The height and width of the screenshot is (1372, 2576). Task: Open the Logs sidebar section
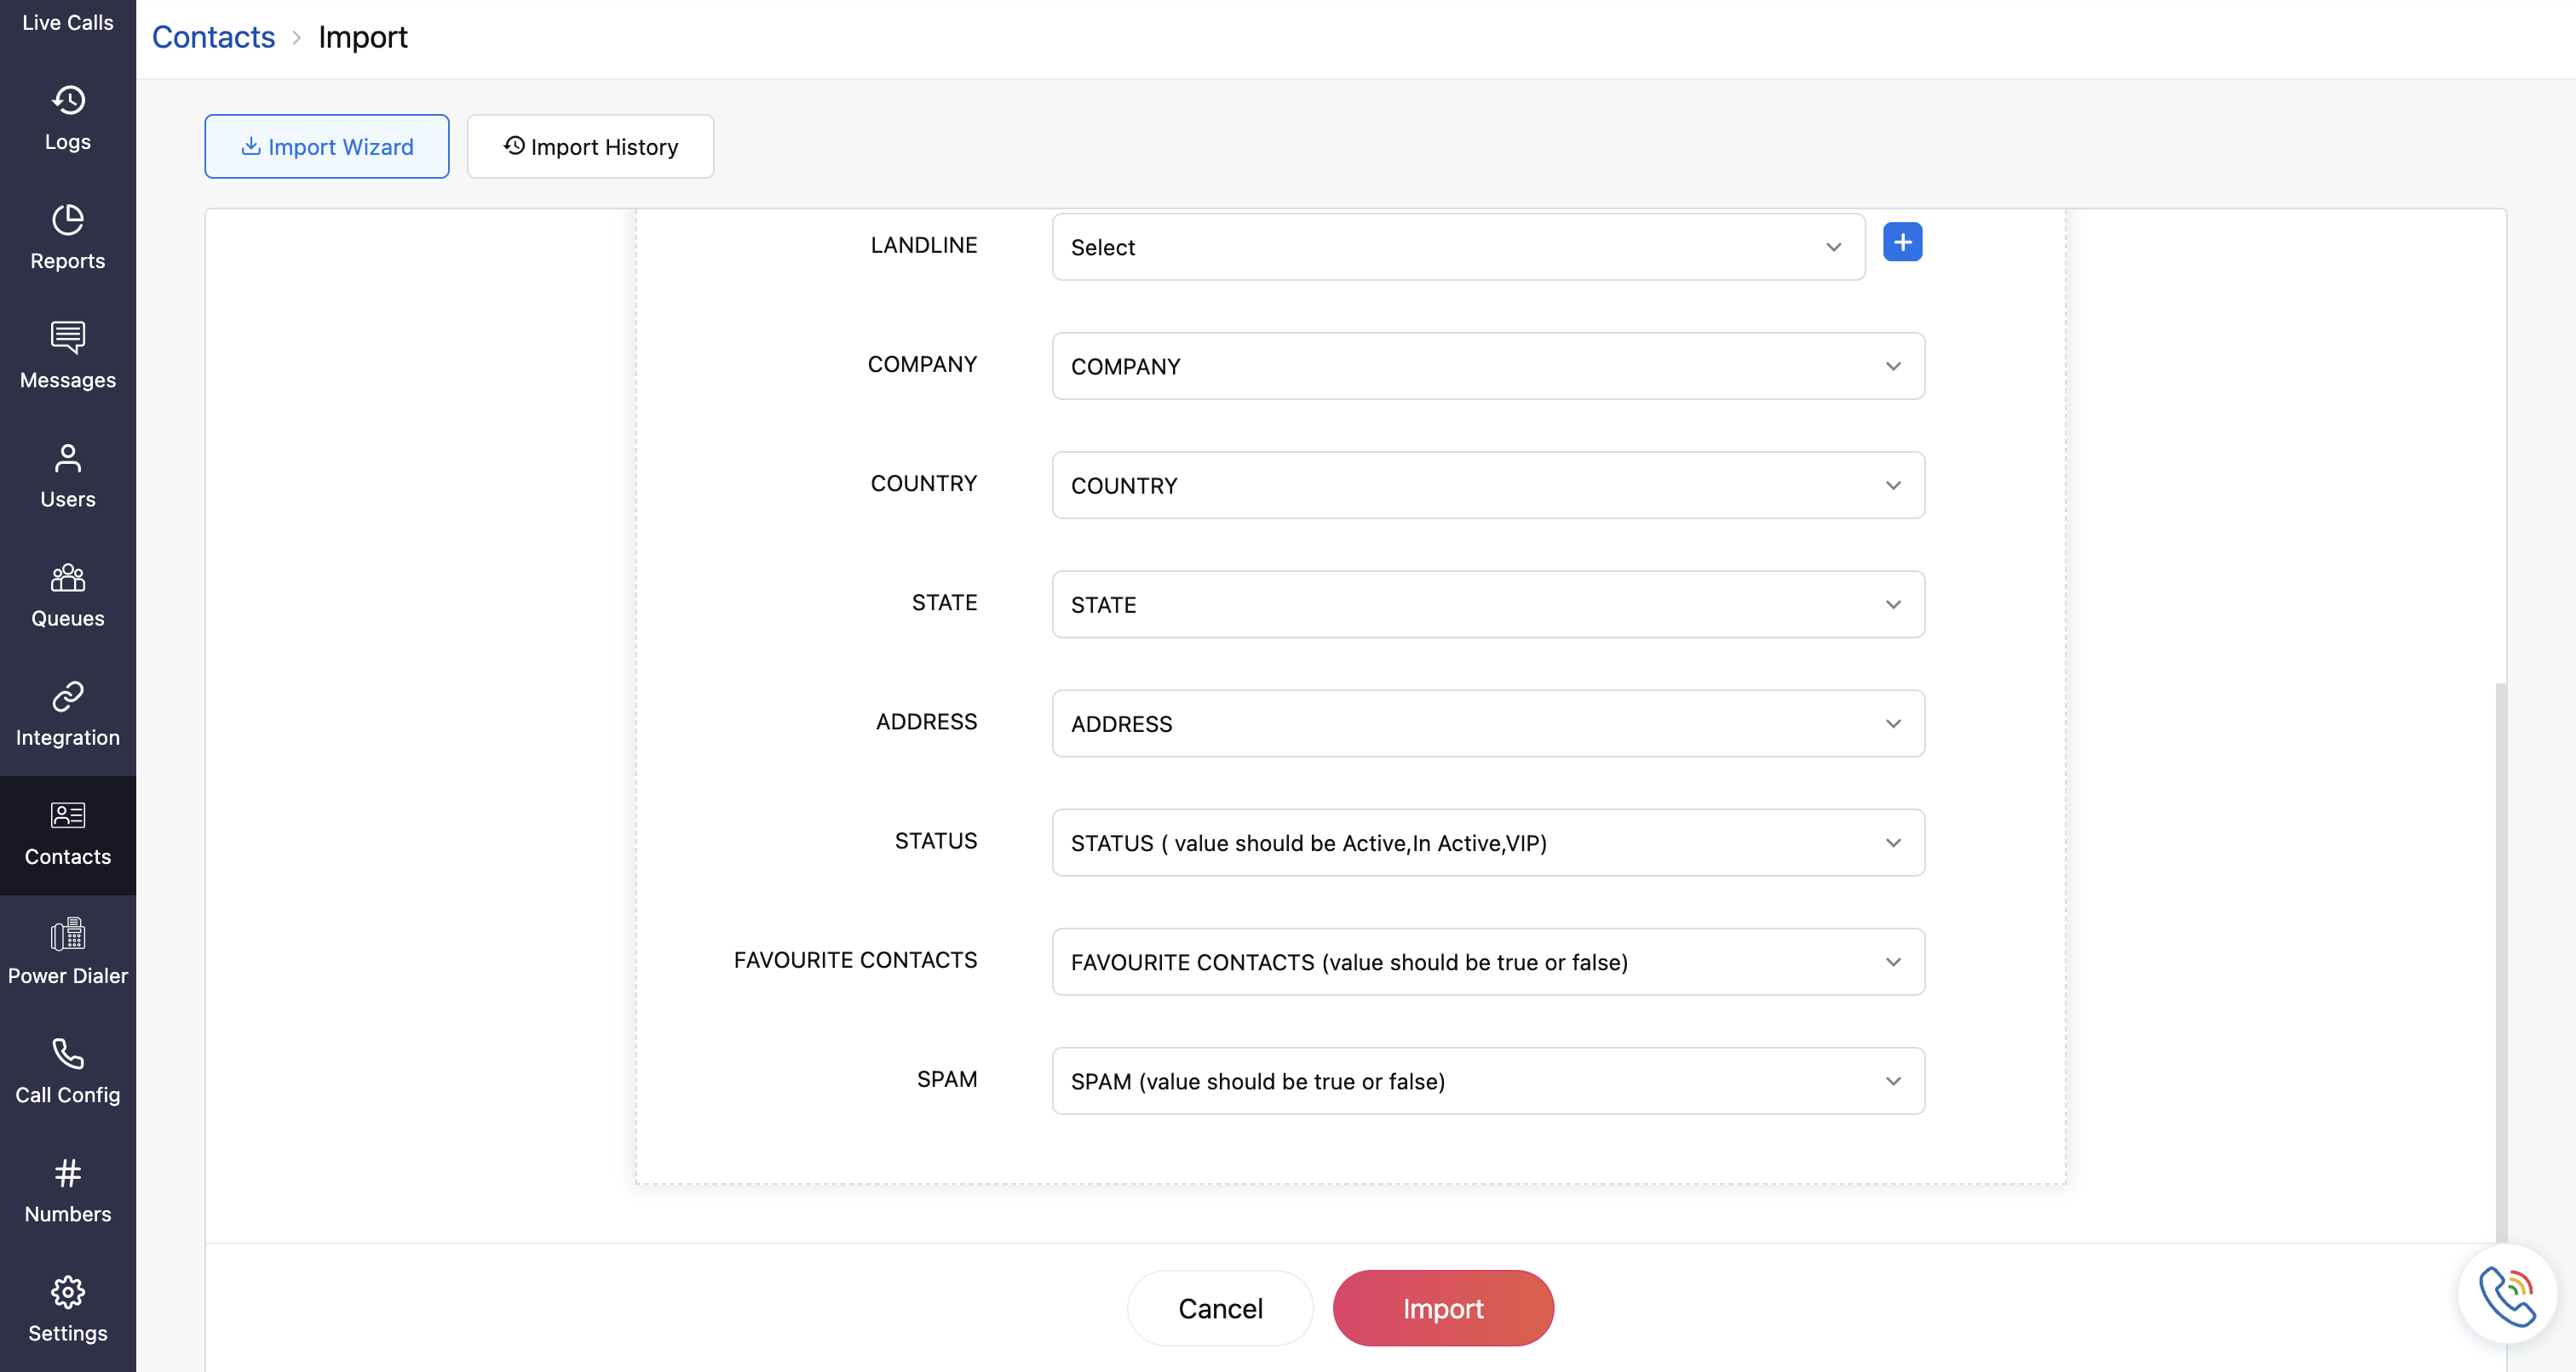coord(67,118)
